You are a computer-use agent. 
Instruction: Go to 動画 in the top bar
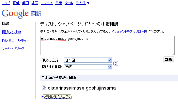[26, 3]
